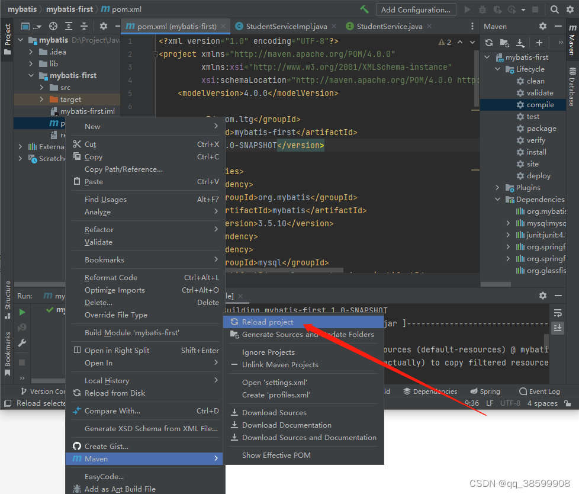The height and width of the screenshot is (494, 579).
Task: Click the Generate Sources folder icon in Maven toolbar
Action: point(504,42)
